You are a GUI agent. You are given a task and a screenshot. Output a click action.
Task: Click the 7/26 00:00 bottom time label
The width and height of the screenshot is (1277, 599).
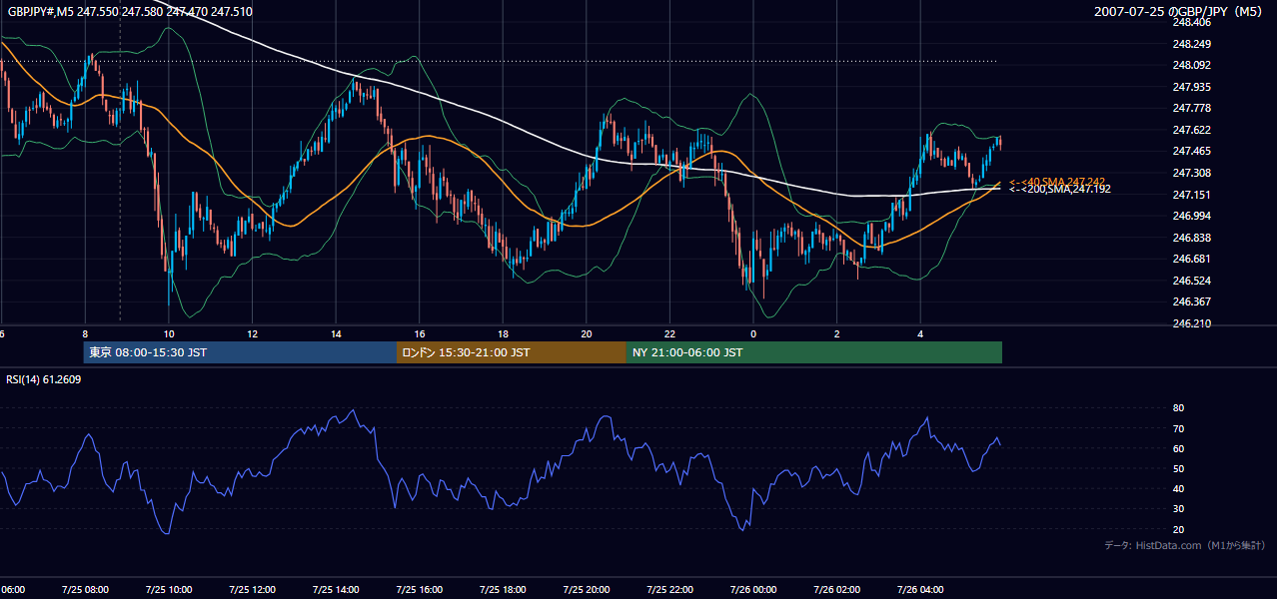752,589
